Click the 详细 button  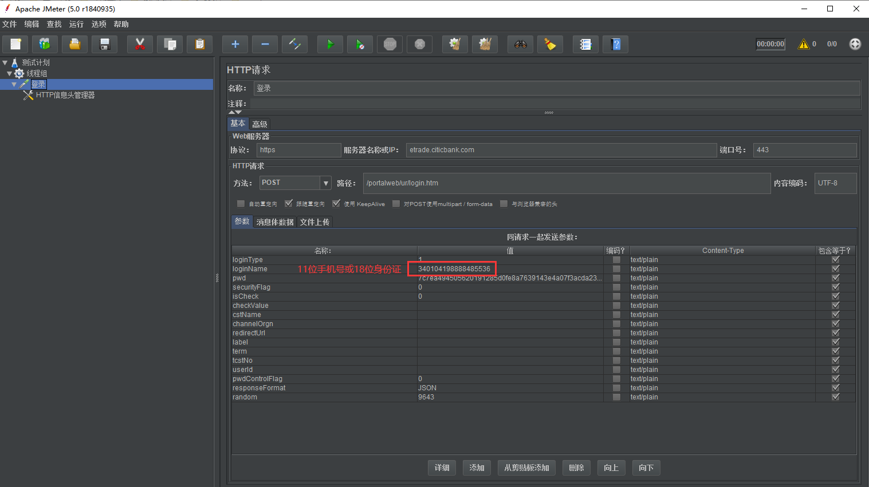point(442,468)
